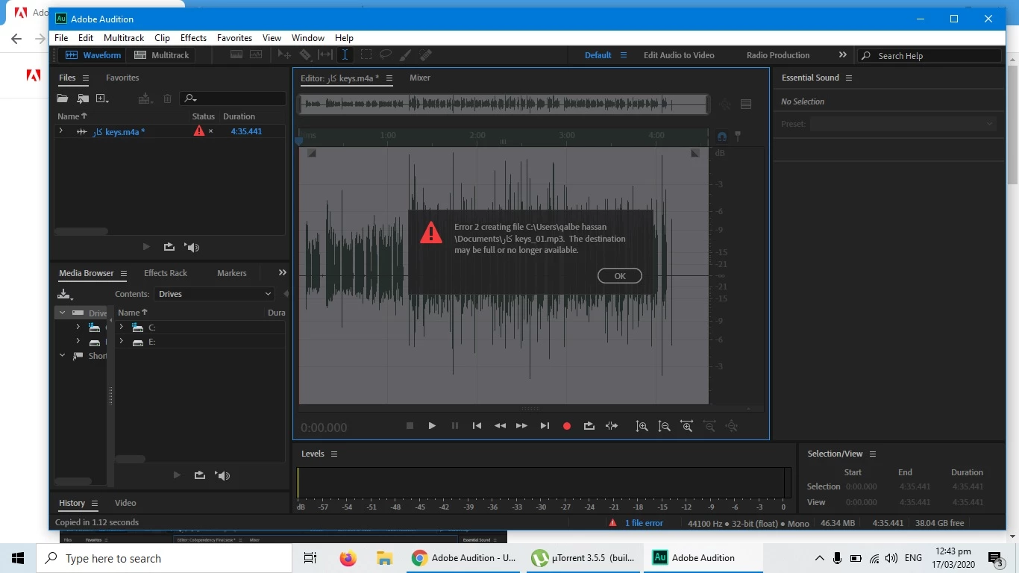Toggle Show Spectral Frequency Display
1019x573 pixels.
(x=236, y=54)
